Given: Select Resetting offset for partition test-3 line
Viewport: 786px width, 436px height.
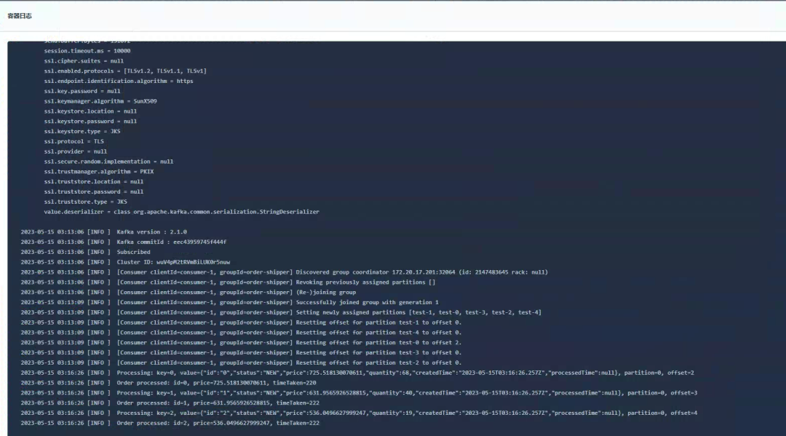Looking at the screenshot, I should [x=241, y=352].
